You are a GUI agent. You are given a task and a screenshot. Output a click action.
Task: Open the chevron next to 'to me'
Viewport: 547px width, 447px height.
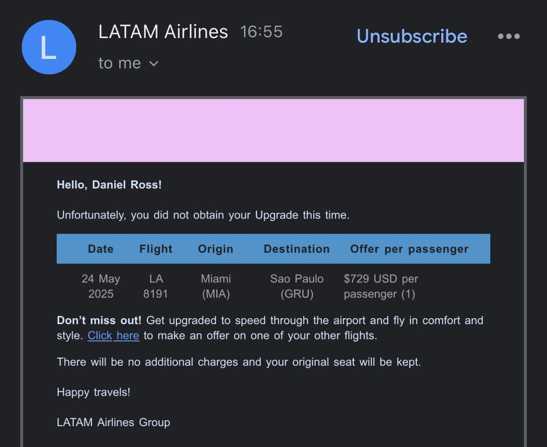(x=153, y=64)
